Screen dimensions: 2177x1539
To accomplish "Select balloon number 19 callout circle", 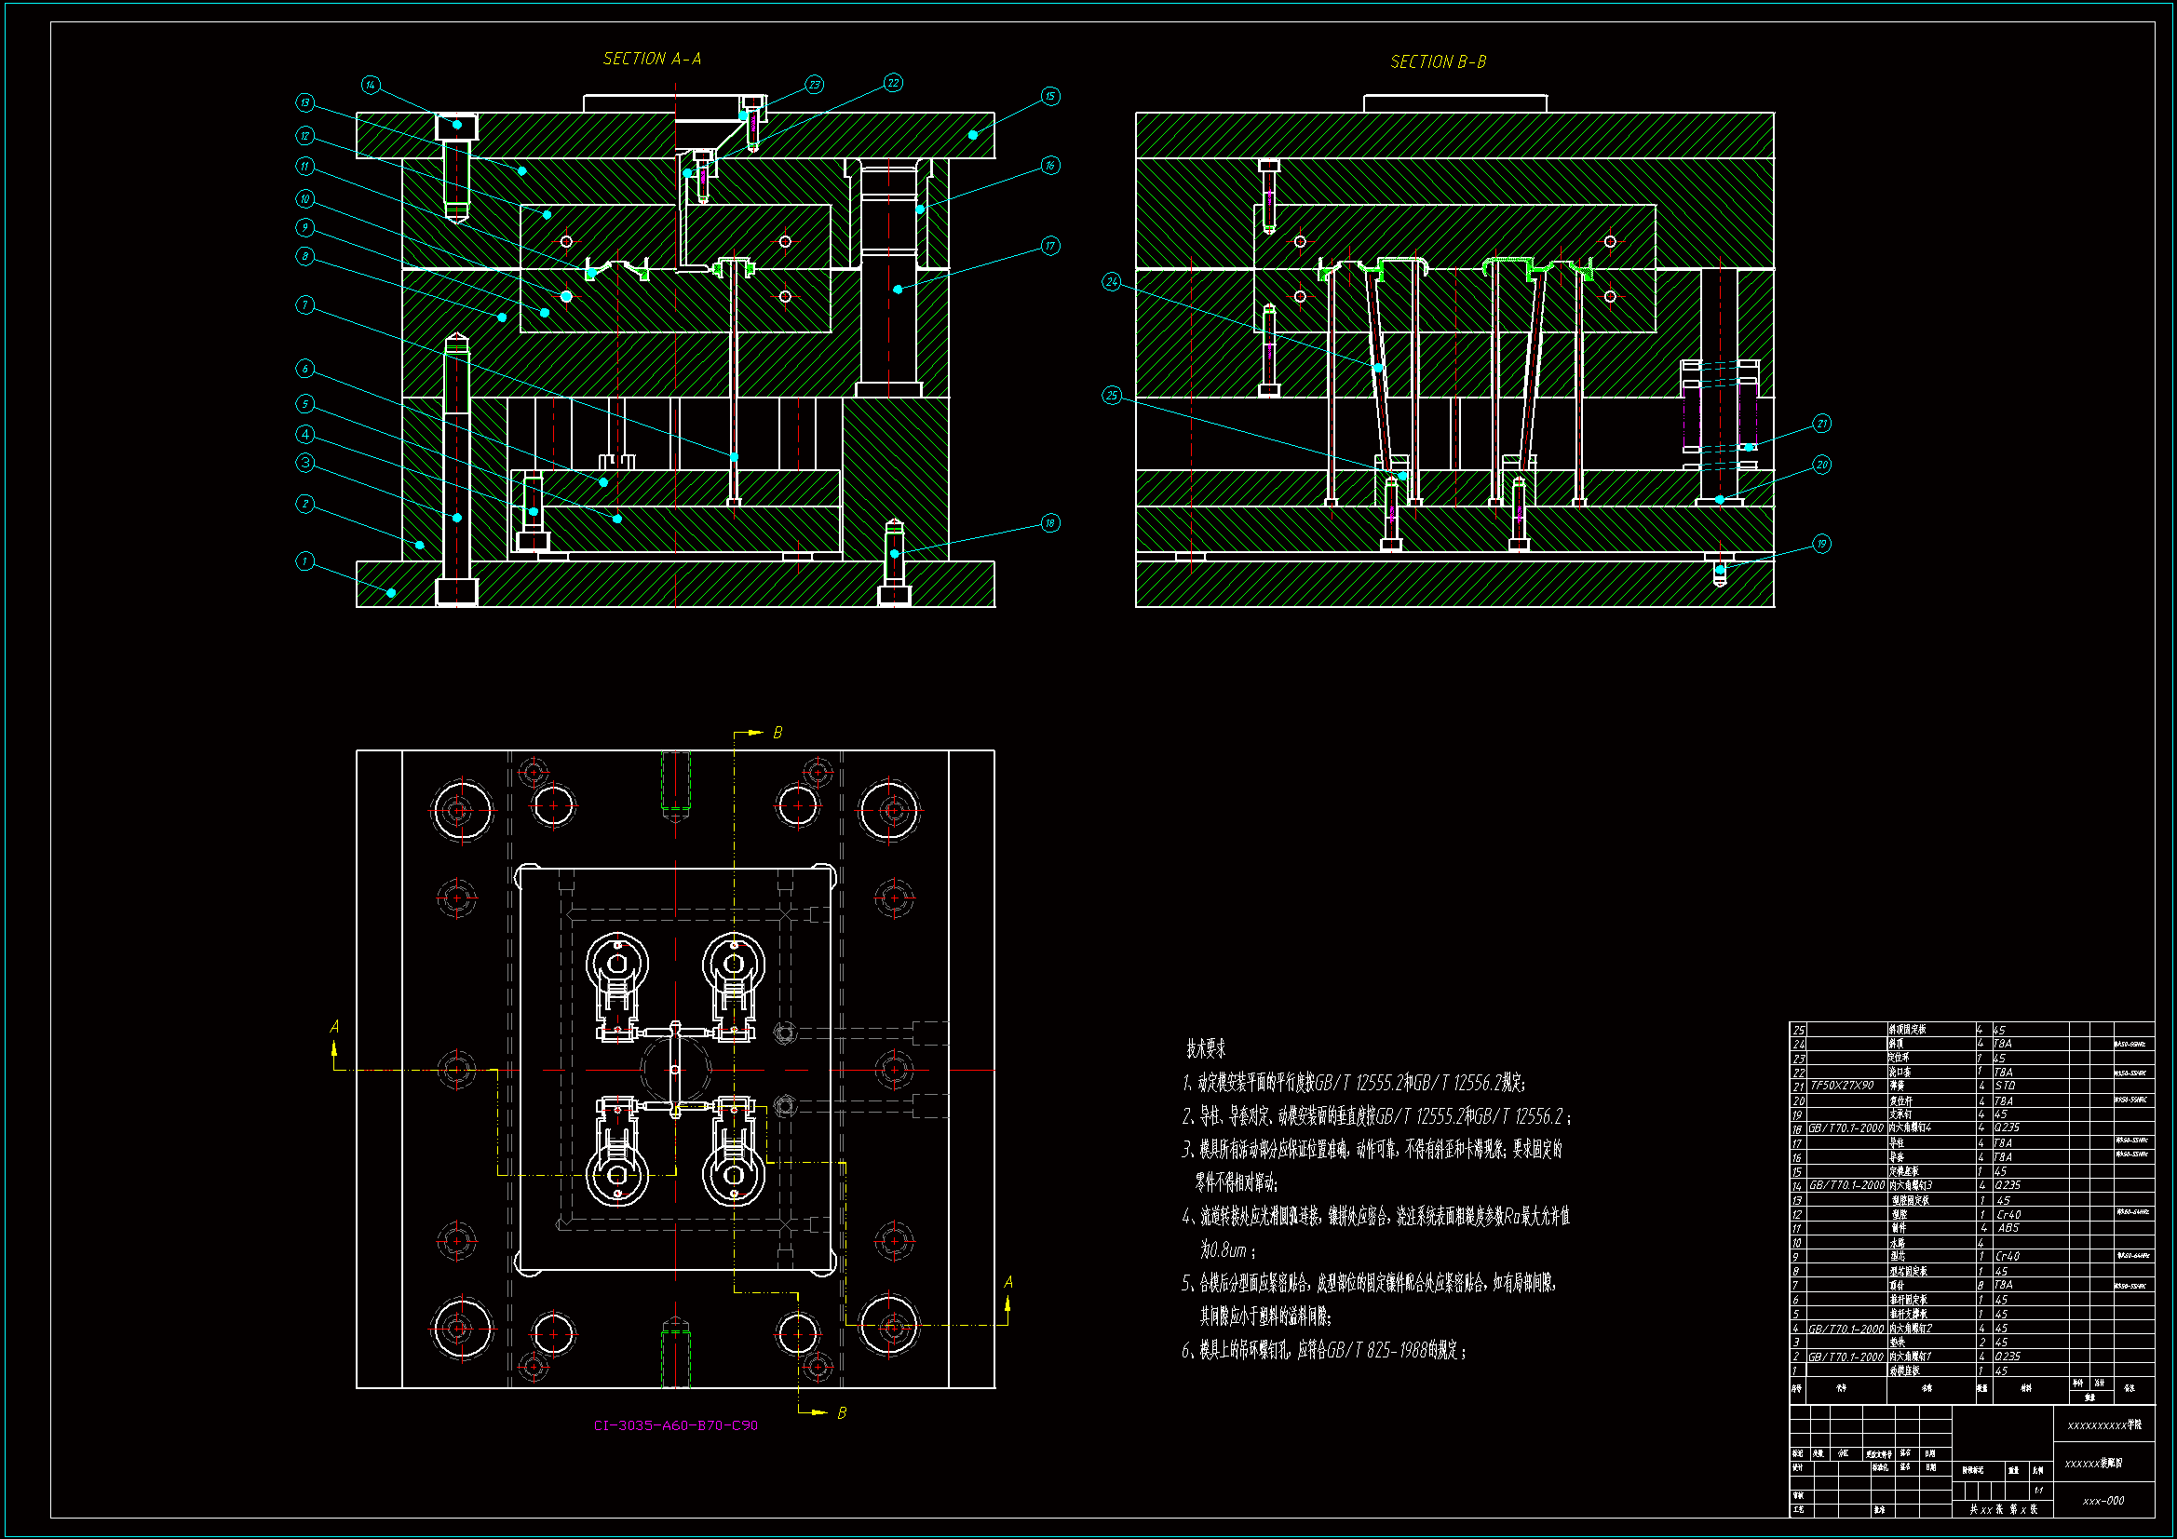I will click(x=1821, y=544).
